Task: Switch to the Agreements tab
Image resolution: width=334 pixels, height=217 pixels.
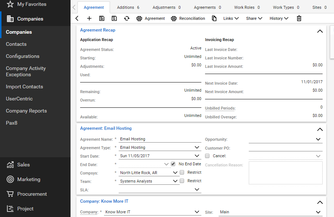Action: (208, 7)
